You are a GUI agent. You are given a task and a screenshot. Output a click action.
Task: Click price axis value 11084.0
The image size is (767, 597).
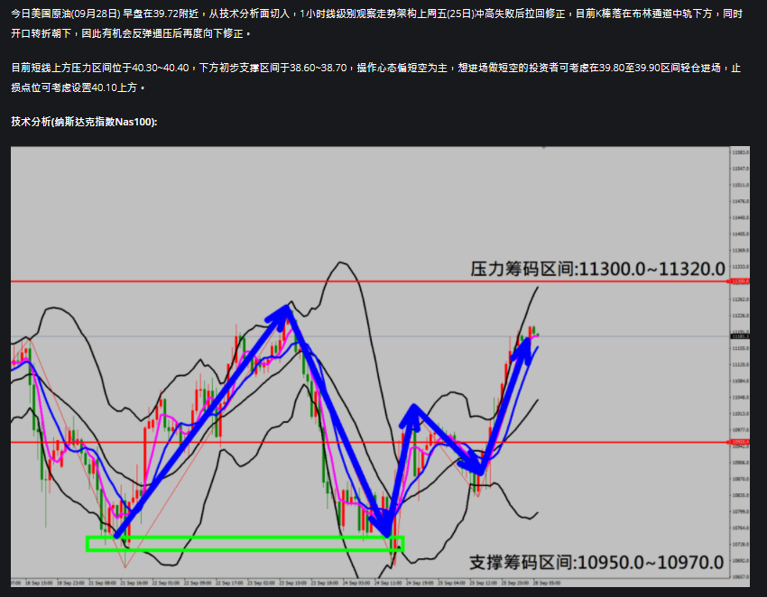(741, 381)
